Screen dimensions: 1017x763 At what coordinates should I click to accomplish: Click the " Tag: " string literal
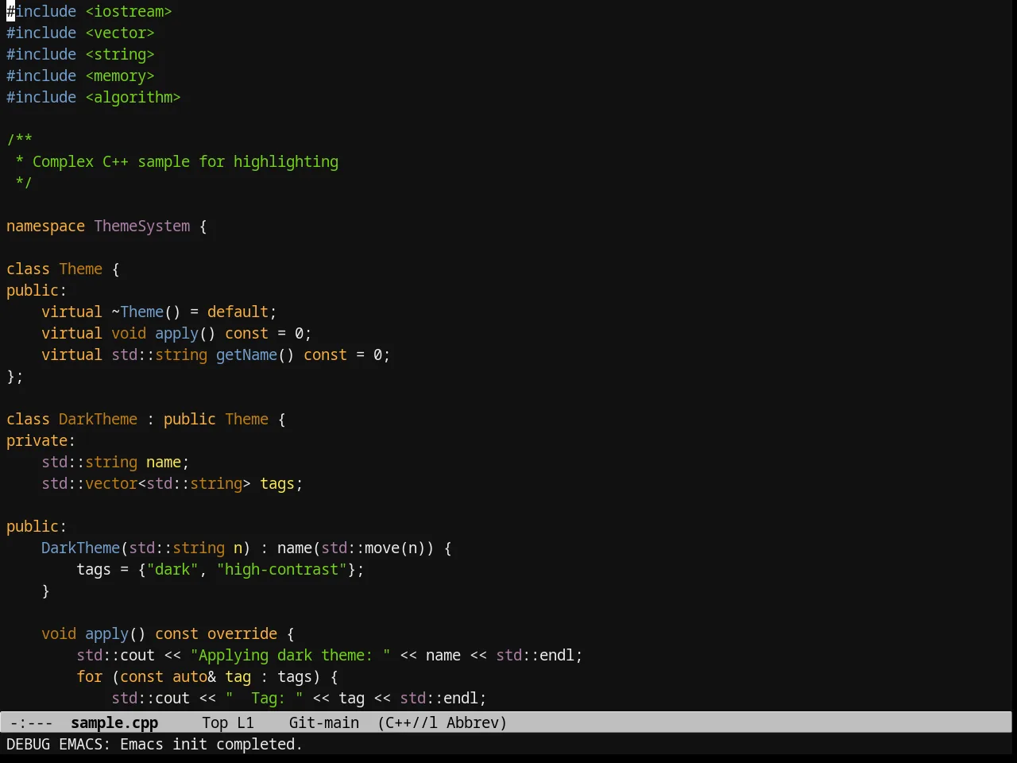[x=264, y=698]
